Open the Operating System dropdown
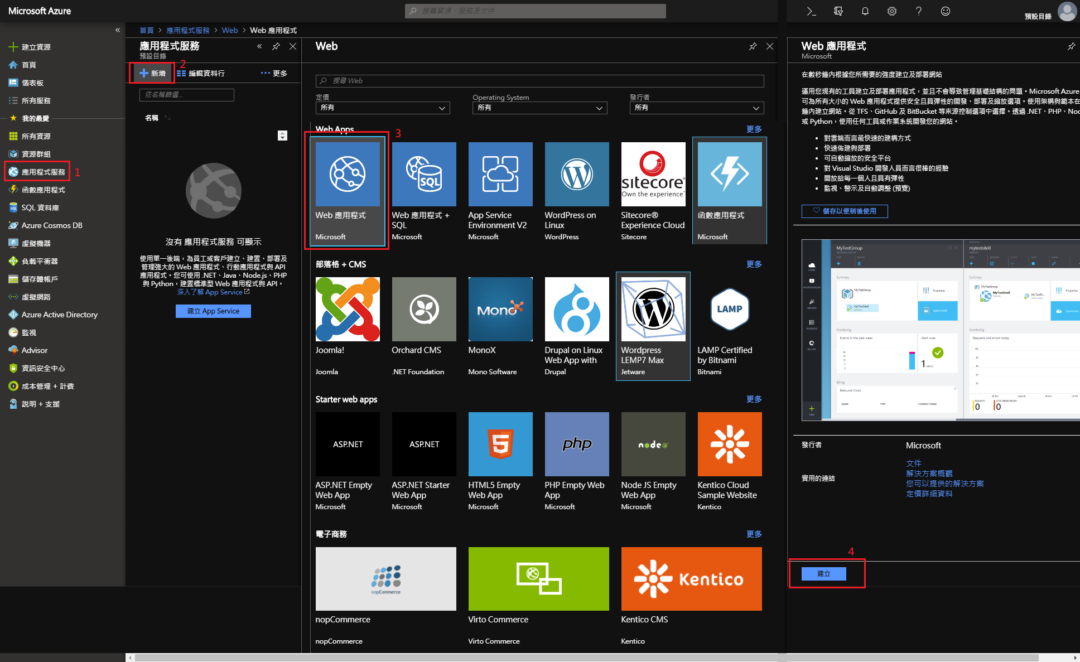Viewport: 1080px width, 662px height. [539, 108]
